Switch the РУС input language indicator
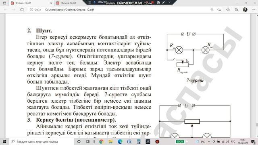This screenshot has height=145, width=258. coord(233,141)
